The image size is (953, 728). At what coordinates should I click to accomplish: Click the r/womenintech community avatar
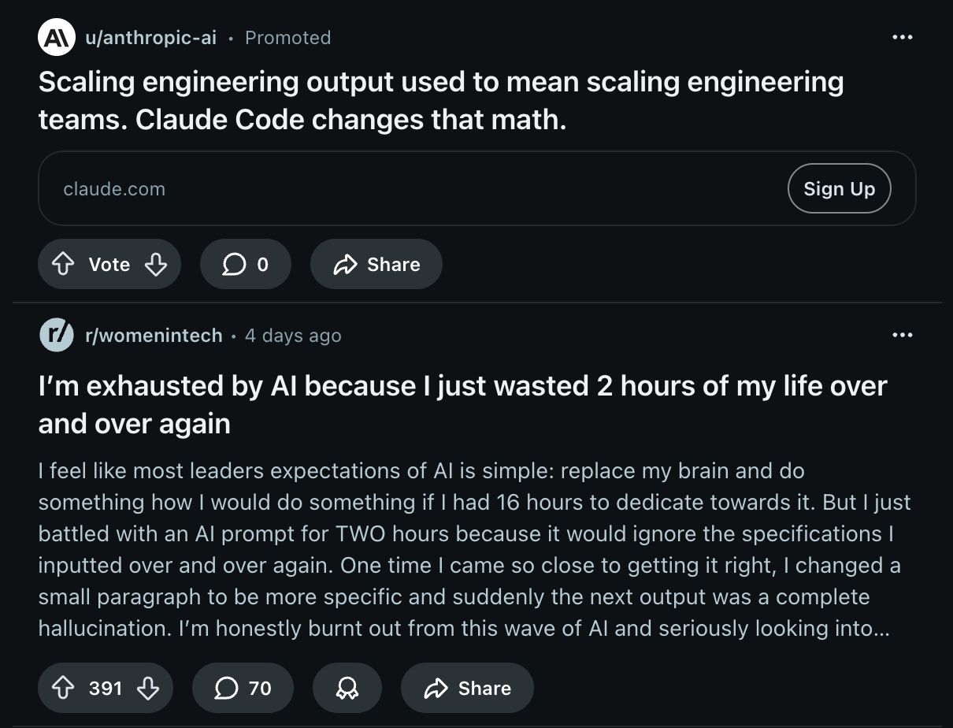pos(56,336)
